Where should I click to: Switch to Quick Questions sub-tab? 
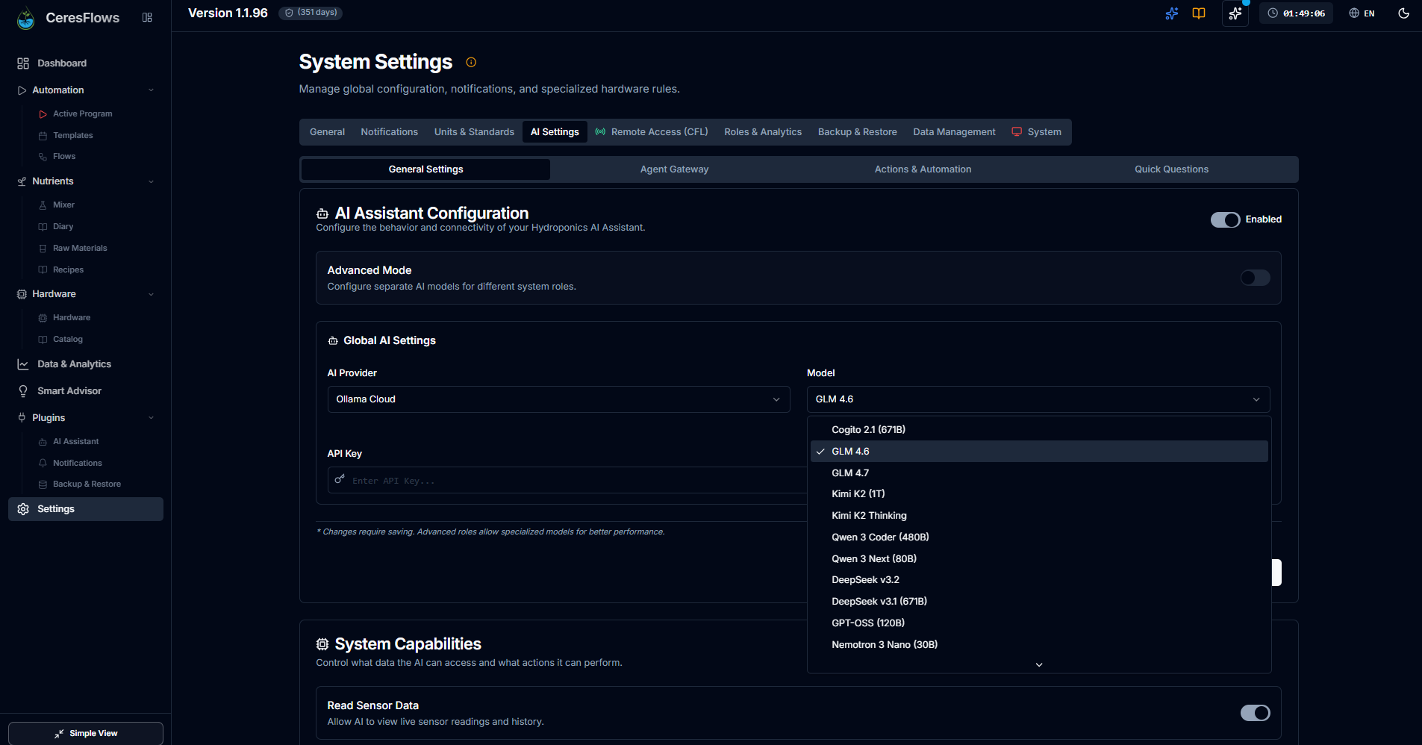coord(1172,169)
